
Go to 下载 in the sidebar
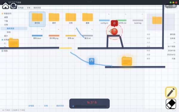(6, 21)
